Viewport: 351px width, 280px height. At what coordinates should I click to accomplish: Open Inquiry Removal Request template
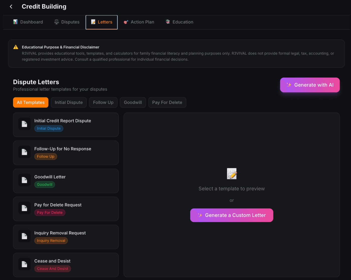click(x=66, y=237)
